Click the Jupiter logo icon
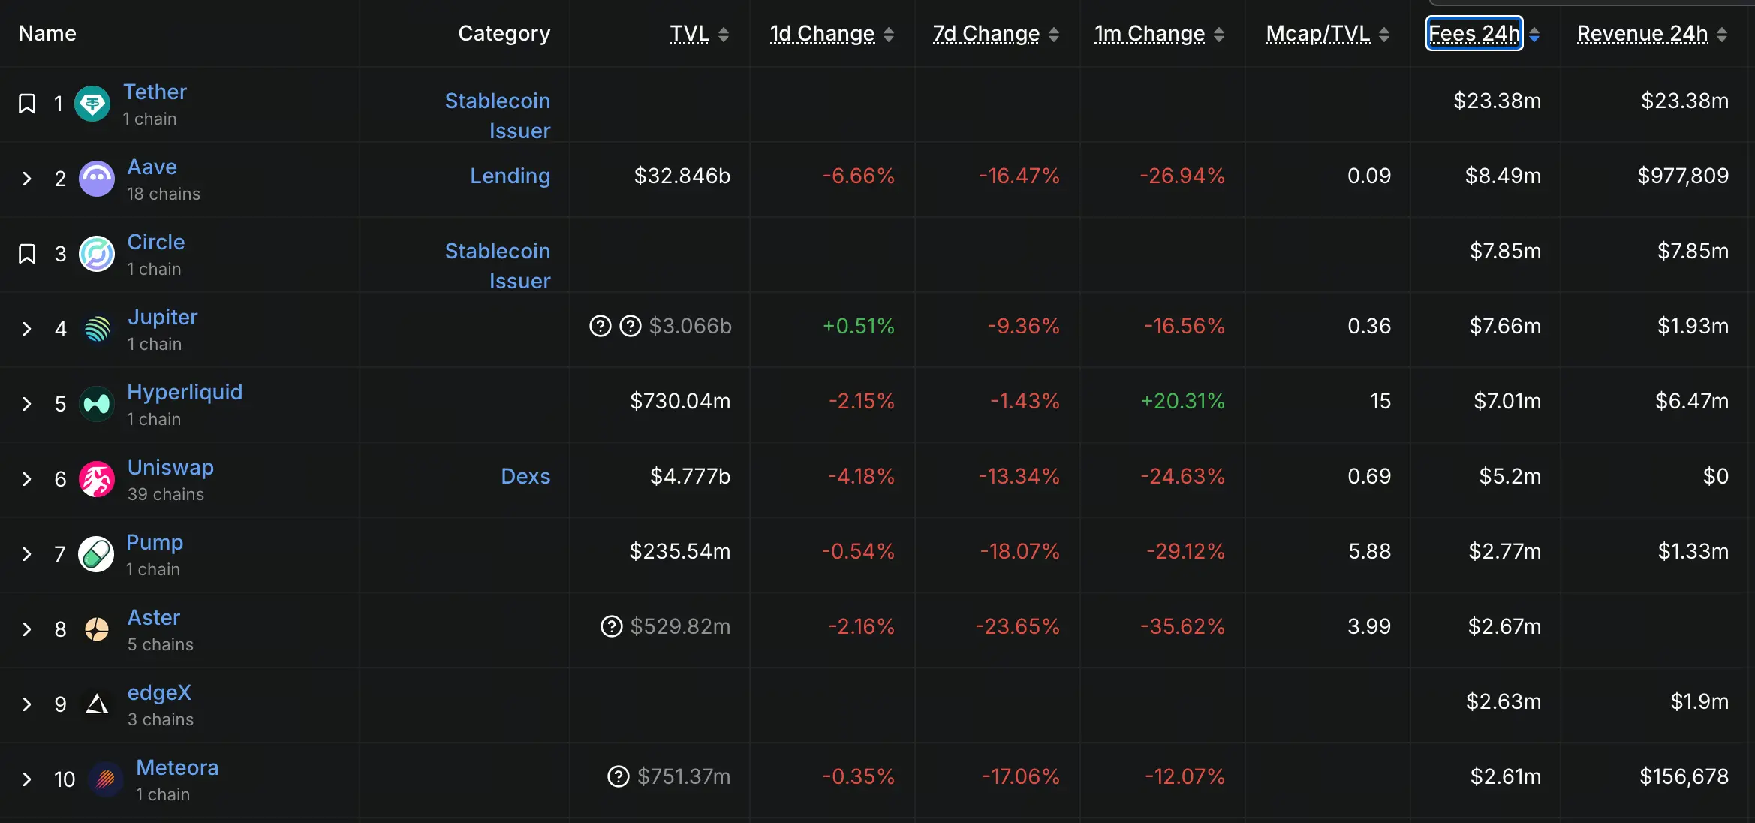 click(x=97, y=329)
